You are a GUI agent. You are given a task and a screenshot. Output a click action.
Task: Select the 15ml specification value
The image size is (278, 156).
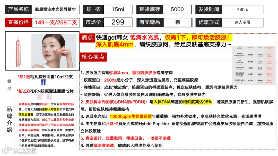tap(118, 9)
